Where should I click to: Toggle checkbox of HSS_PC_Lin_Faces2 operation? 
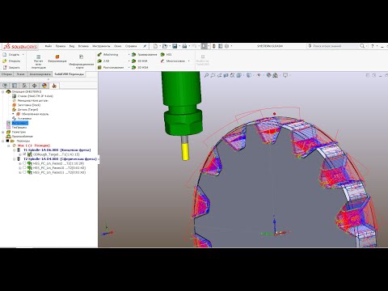[25, 163]
